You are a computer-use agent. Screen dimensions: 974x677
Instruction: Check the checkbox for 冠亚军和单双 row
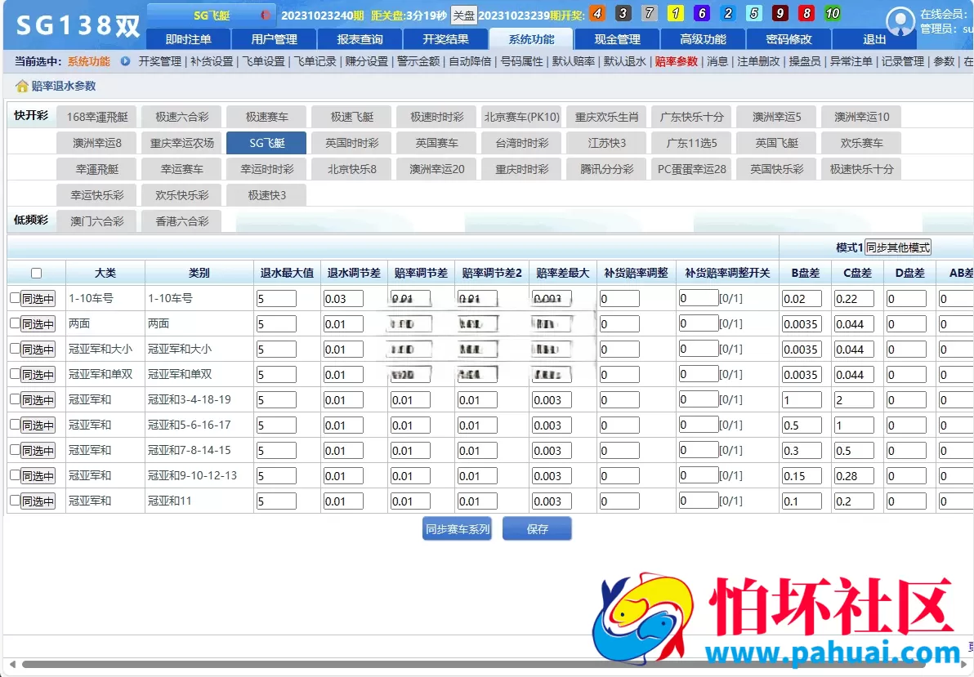(x=15, y=374)
